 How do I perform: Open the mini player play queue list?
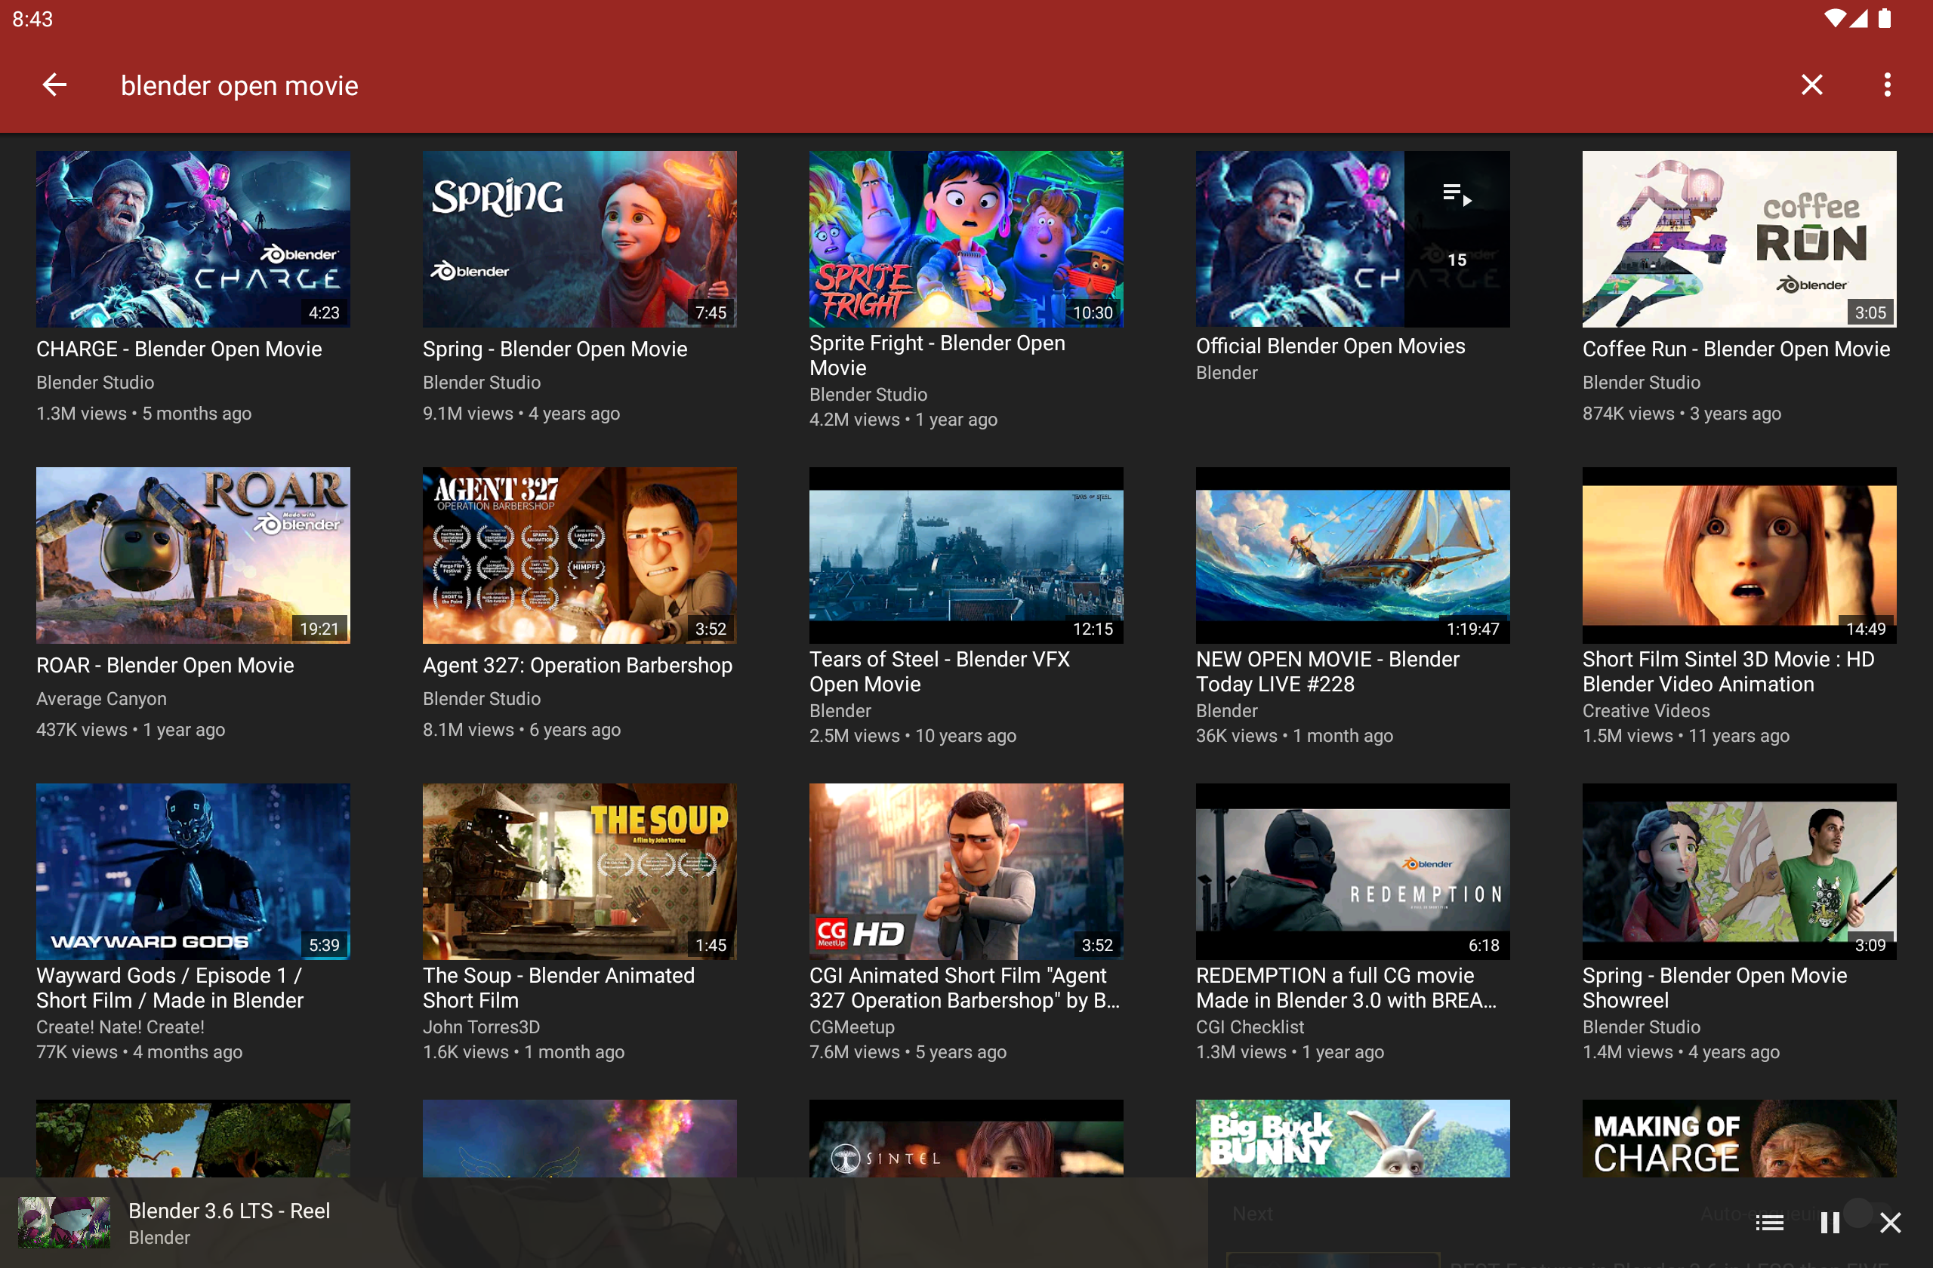pos(1769,1222)
